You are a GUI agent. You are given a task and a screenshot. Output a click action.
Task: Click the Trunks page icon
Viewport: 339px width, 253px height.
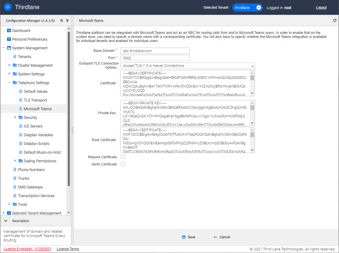(x=15, y=178)
